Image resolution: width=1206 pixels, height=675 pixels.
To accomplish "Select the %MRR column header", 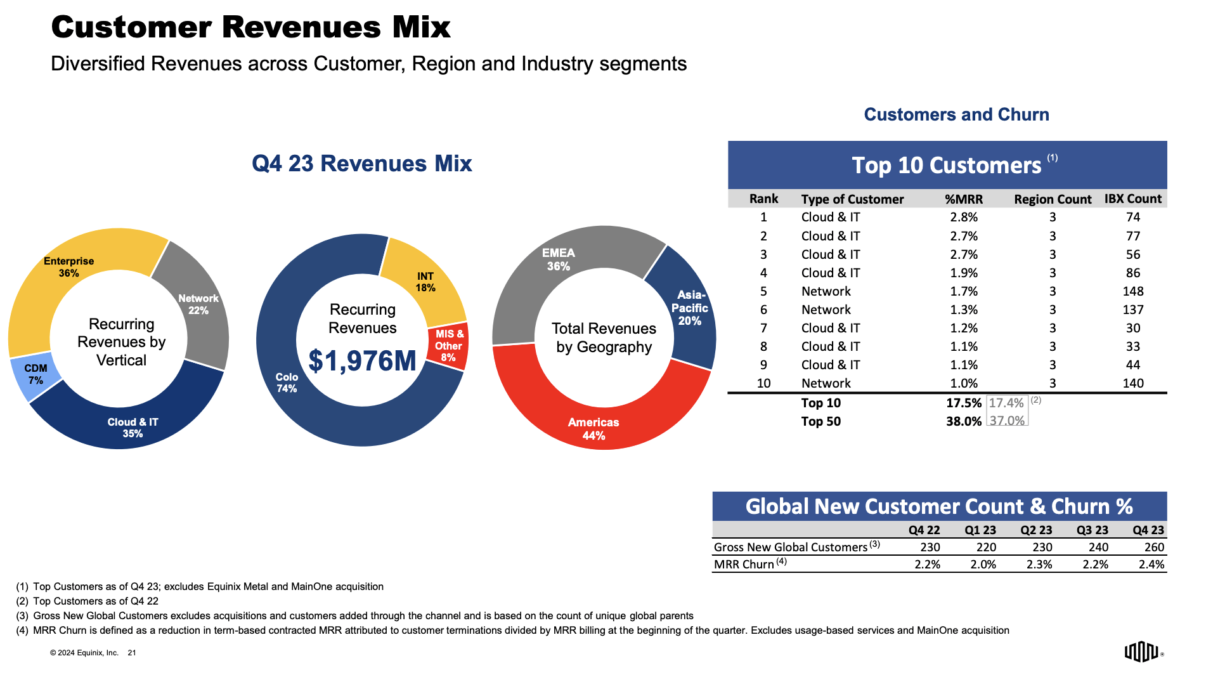I will coord(963,199).
